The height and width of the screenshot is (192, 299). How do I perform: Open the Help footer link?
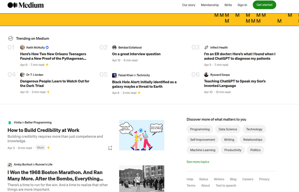(190, 179)
